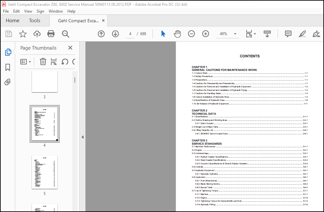Show Page Thumbnails panel icon in sidebar
324x212 pixels.
pyautogui.click(x=8, y=52)
